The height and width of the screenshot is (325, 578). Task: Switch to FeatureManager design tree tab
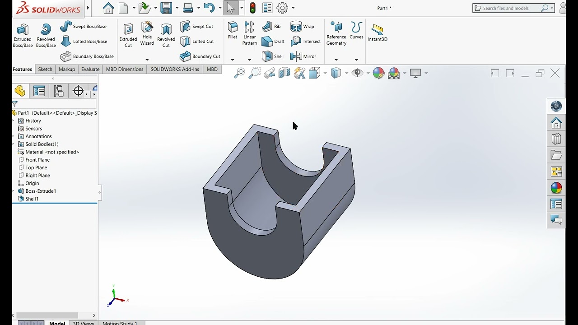[20, 91]
